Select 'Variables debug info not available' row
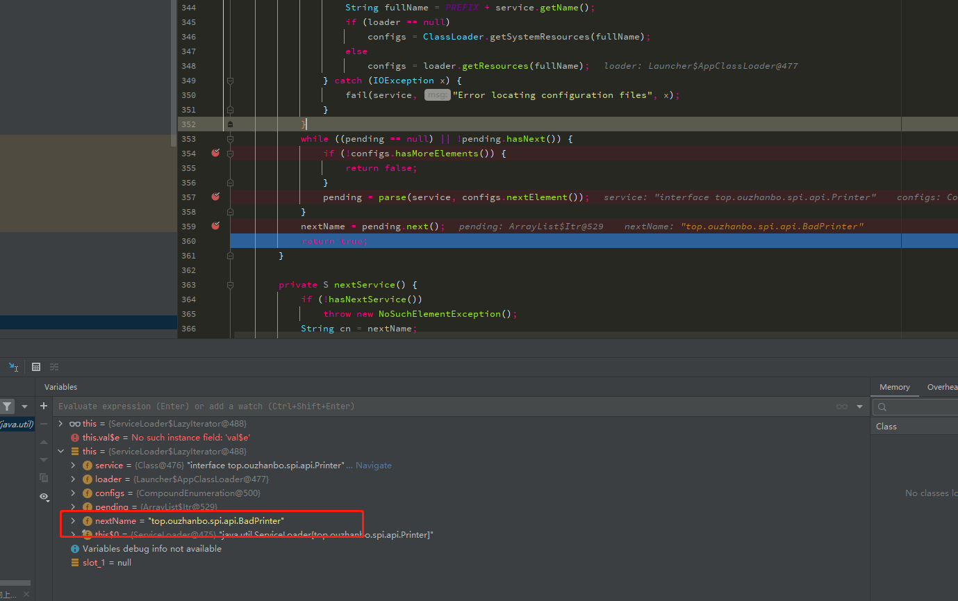This screenshot has height=601, width=958. pyautogui.click(x=461, y=548)
